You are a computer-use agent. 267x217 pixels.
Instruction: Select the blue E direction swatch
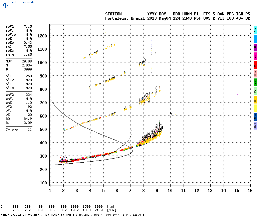coord(255,38)
